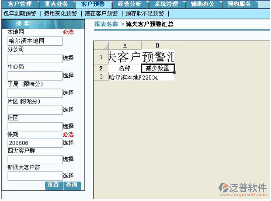
Task: Switch to the 重点业务 tab
Action: point(56,4)
